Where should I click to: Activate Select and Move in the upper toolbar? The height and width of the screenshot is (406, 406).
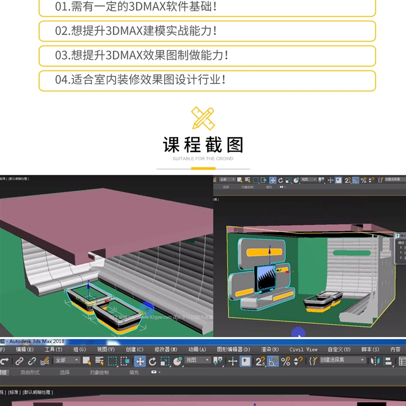tap(273, 180)
